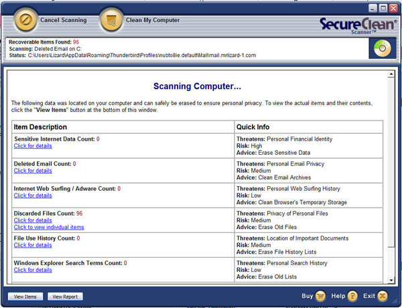Click the vertical scrollbar thumb
This screenshot has height=308, width=402.
point(391,163)
